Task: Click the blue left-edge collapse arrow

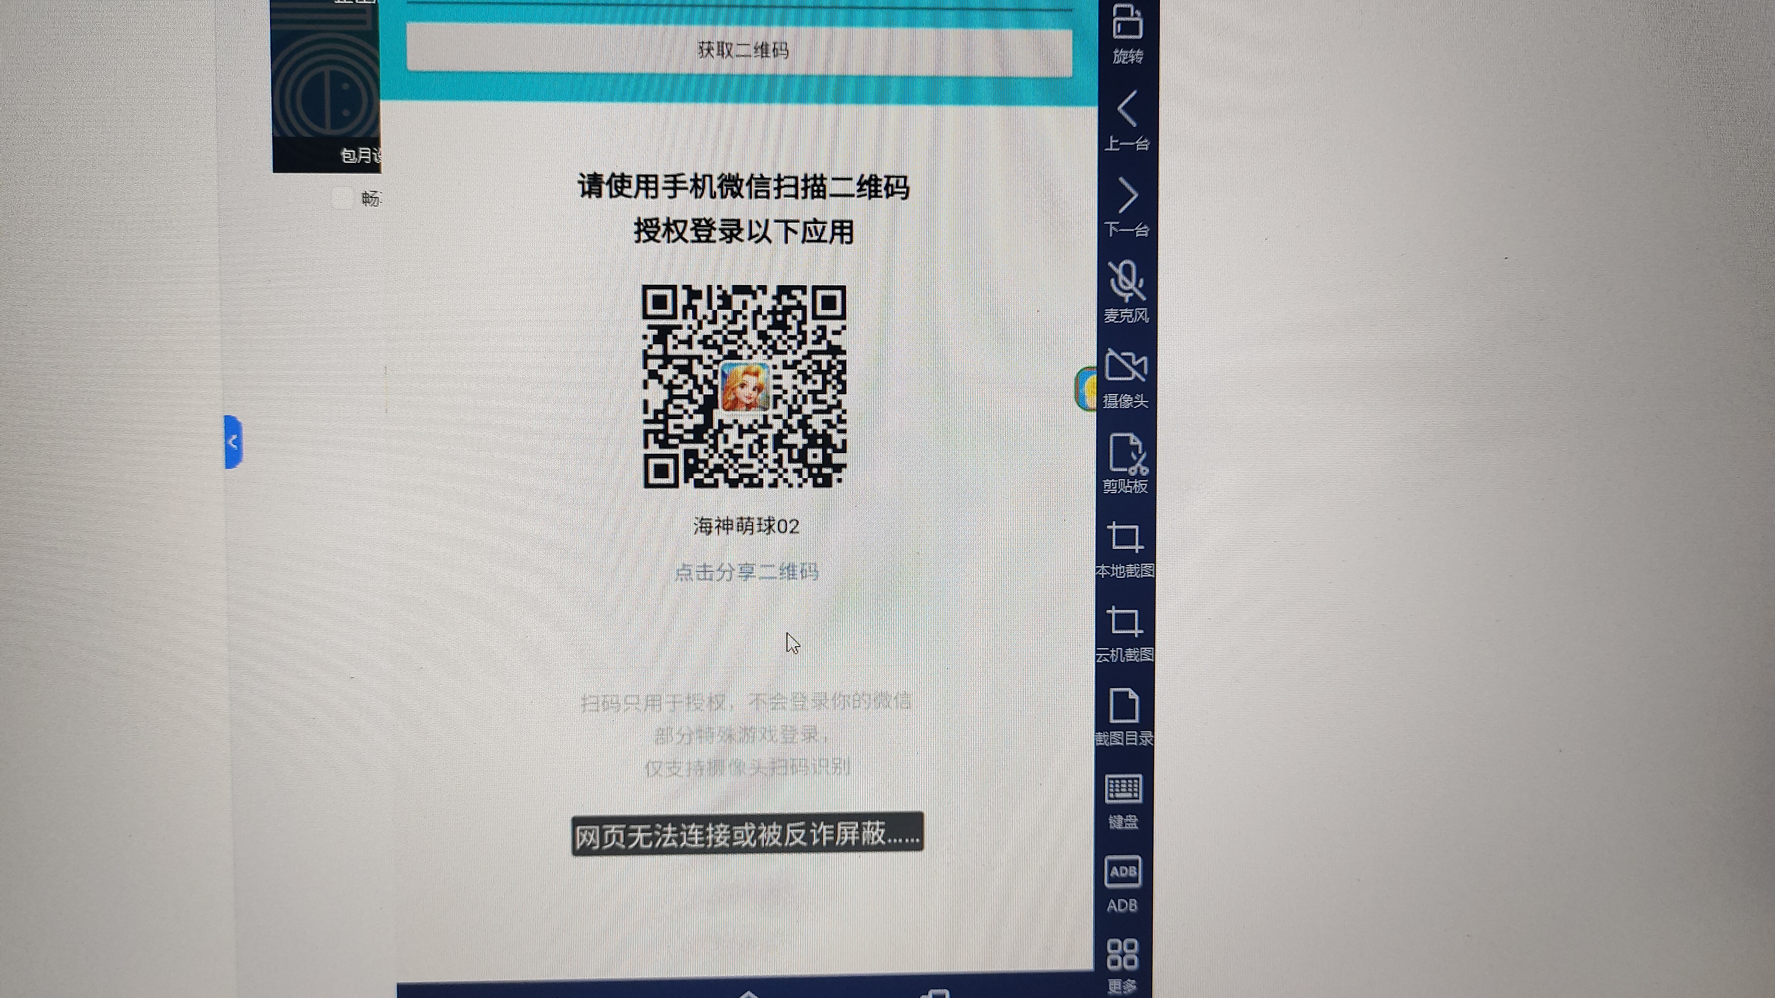Action: [233, 442]
